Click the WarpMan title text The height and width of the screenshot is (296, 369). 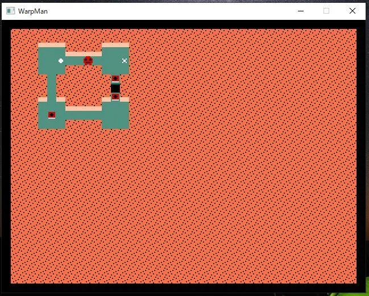tap(33, 11)
